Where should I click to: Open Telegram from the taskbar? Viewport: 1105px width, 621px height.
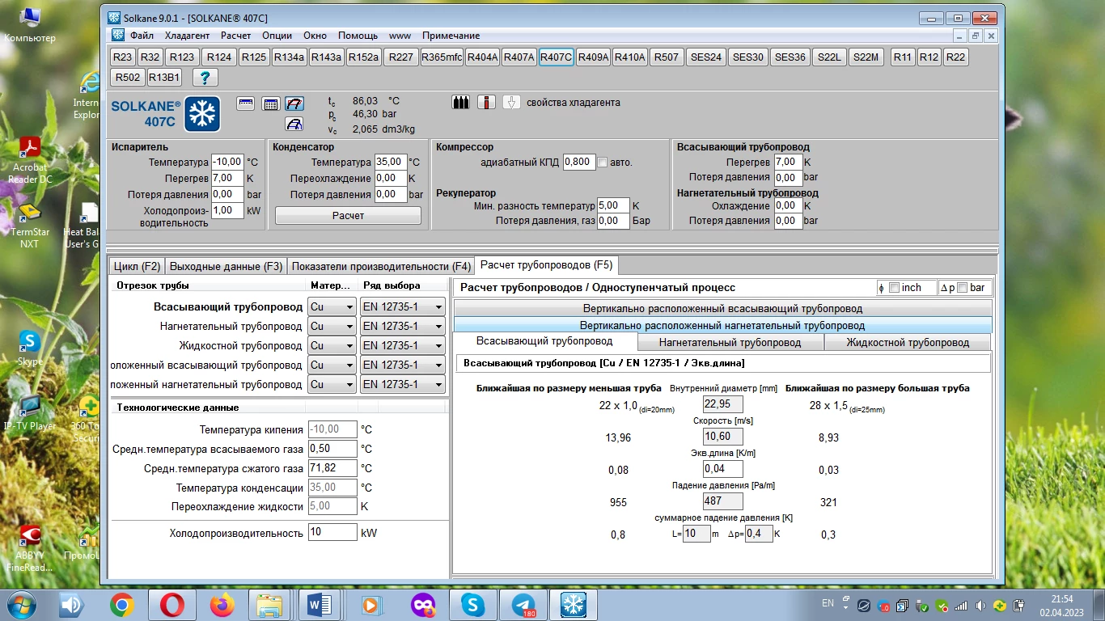tap(523, 604)
